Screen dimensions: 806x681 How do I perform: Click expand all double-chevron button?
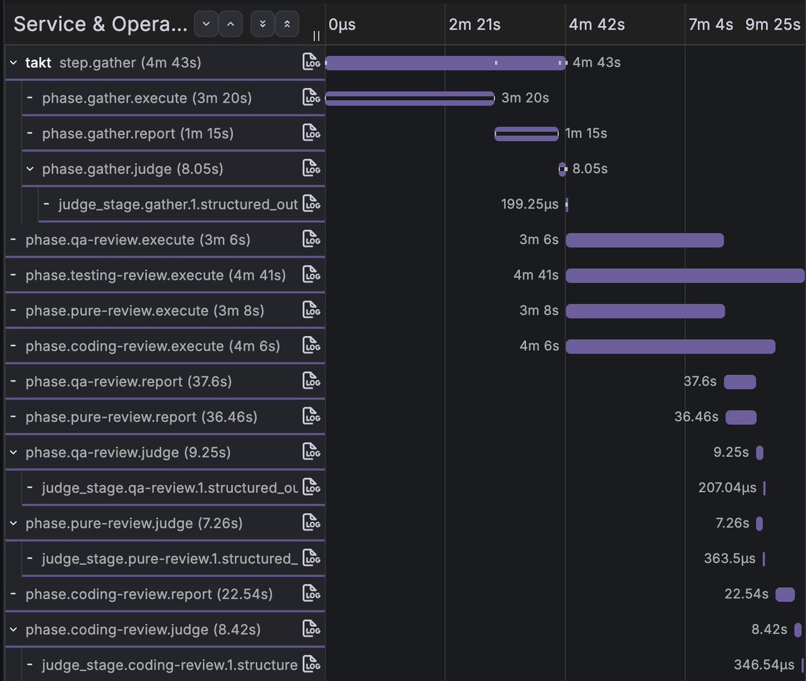[263, 24]
